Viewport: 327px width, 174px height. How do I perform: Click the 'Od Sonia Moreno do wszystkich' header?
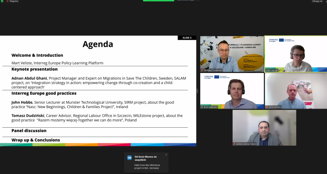click(x=145, y=158)
